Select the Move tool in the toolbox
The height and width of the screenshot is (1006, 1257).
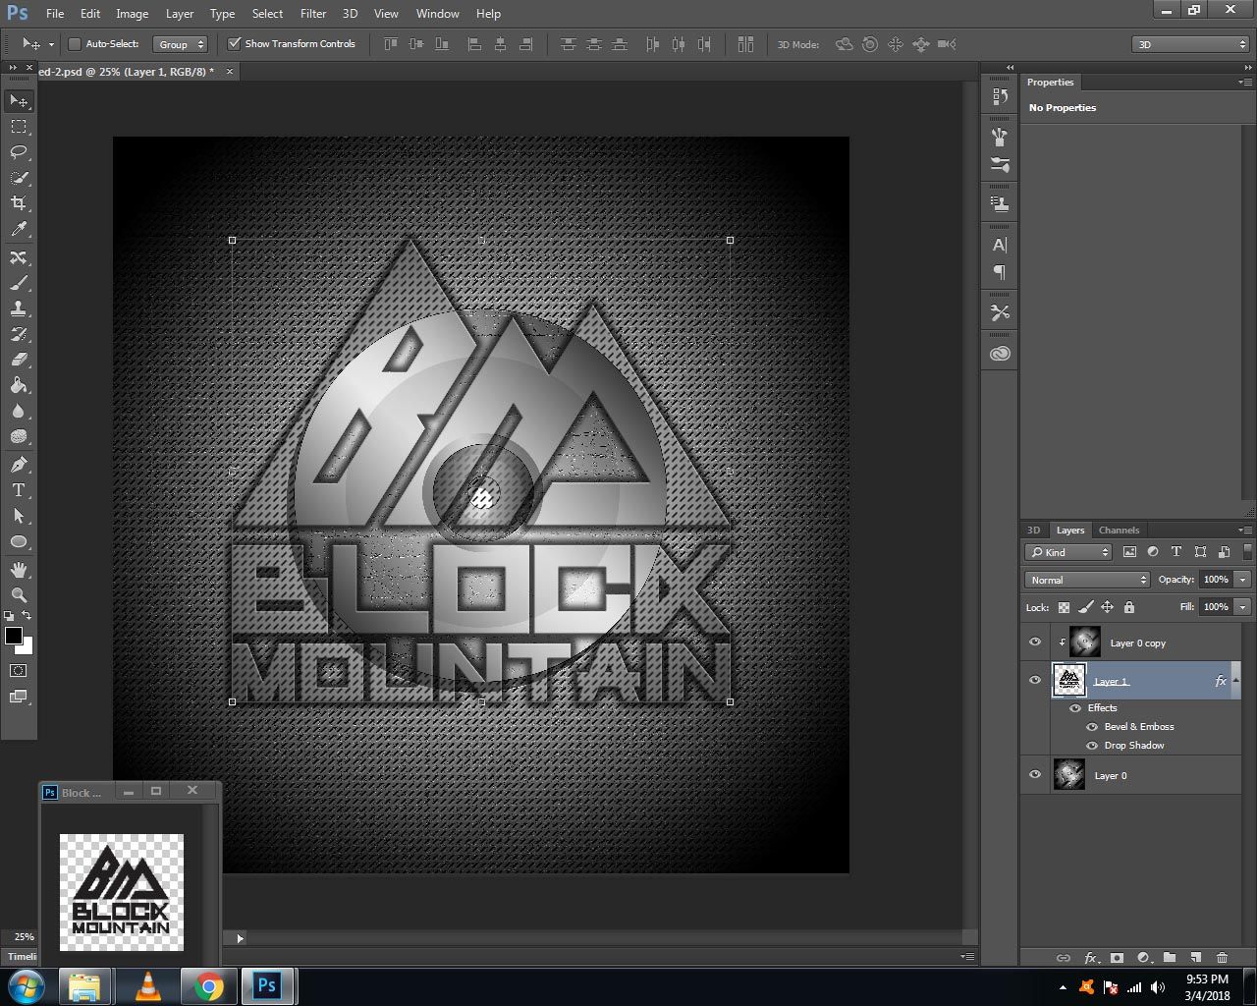pos(19,101)
